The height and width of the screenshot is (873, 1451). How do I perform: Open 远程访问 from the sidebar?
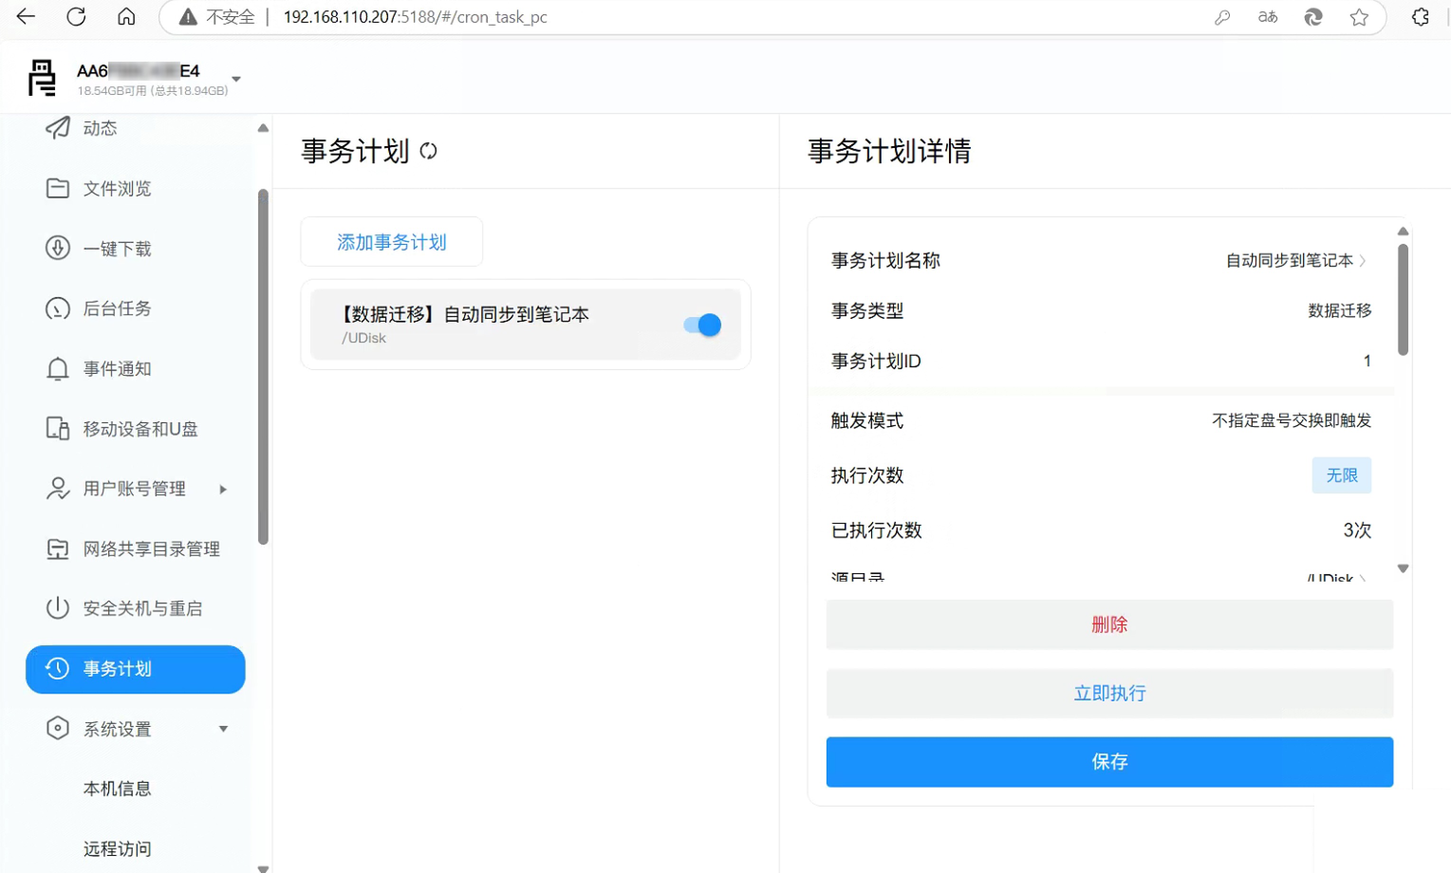point(117,849)
